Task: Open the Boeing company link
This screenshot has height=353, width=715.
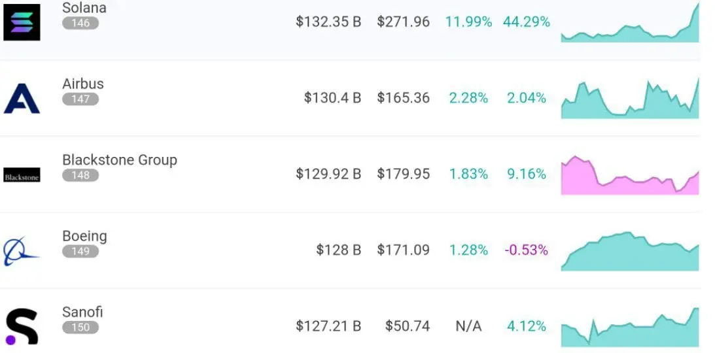Action: click(x=84, y=236)
